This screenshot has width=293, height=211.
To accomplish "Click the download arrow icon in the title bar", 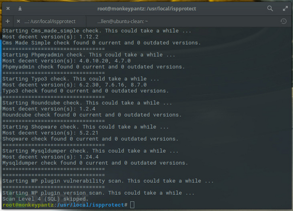I will 20,8.
